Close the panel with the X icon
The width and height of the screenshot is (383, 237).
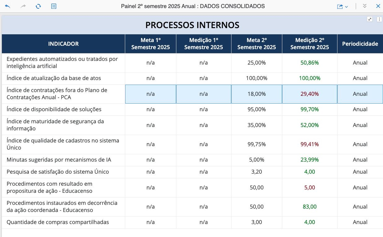click(x=378, y=6)
